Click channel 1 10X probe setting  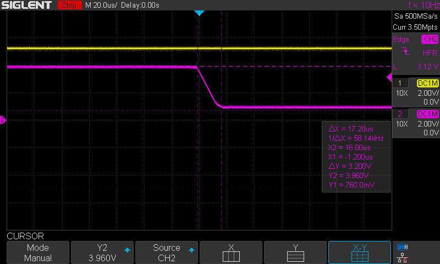pos(402,93)
